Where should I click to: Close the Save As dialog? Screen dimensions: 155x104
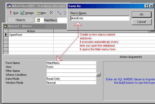(151, 6)
